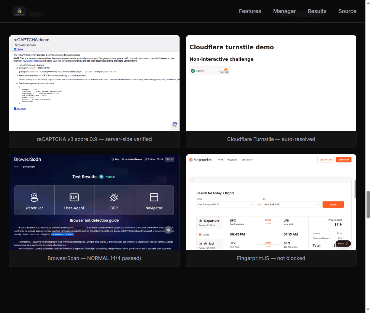Viewport: 371px width, 313px height.
Task: Click the Normal status checkmark icon
Action: click(x=101, y=177)
